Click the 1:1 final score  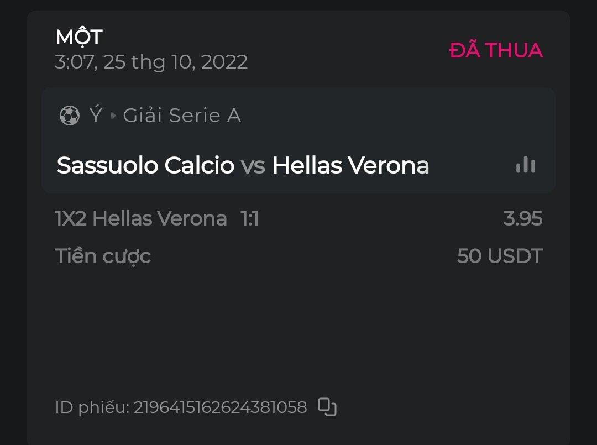(250, 219)
